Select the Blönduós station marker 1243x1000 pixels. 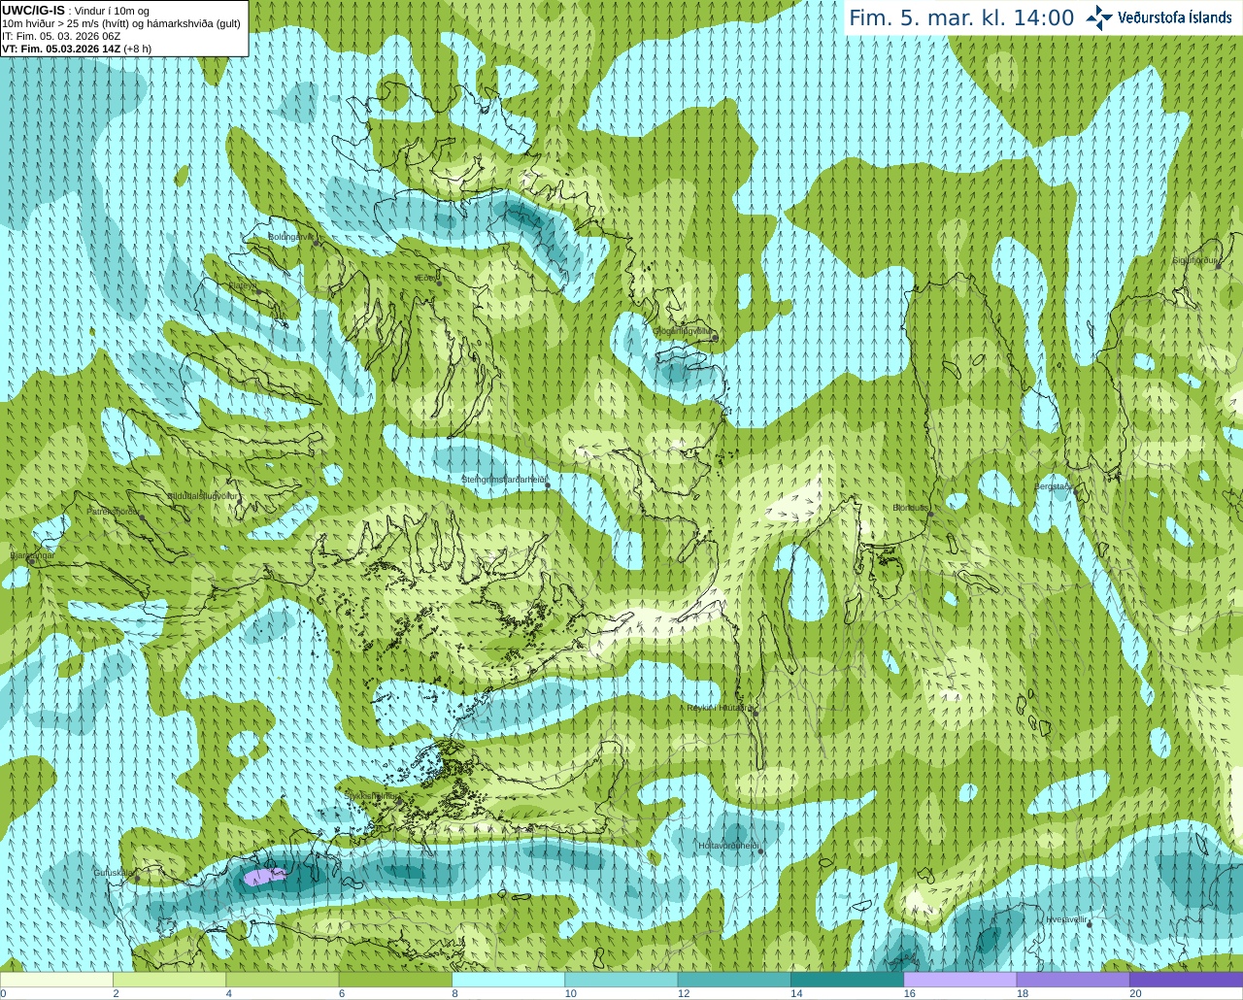pyautogui.click(x=929, y=514)
